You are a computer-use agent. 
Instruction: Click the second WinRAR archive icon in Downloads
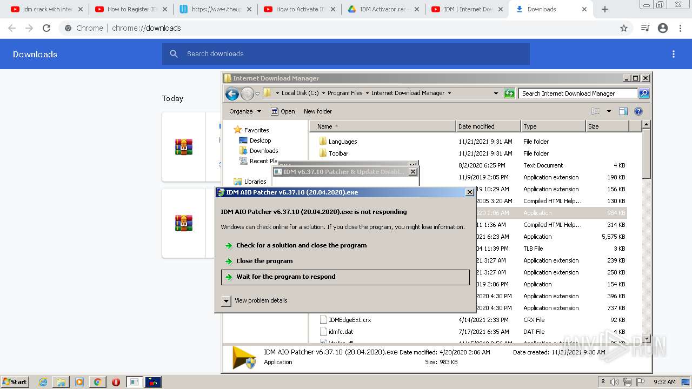point(184,223)
